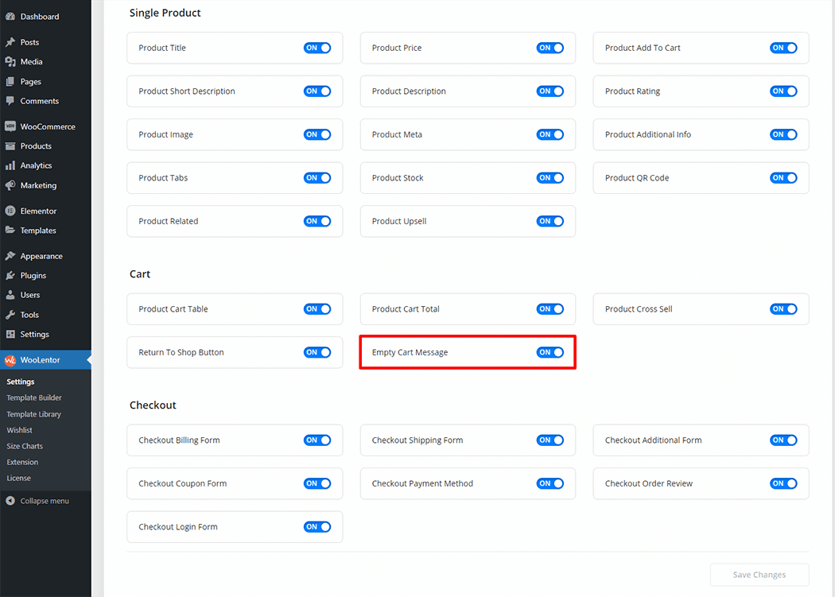Image resolution: width=835 pixels, height=597 pixels.
Task: Click the WooCommerce icon in sidebar
Action: 10,126
